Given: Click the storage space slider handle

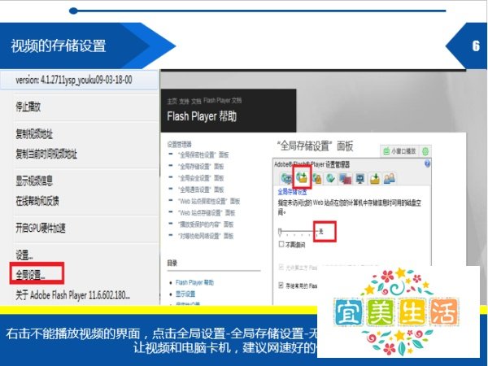Looking at the screenshot, I should 280,231.
